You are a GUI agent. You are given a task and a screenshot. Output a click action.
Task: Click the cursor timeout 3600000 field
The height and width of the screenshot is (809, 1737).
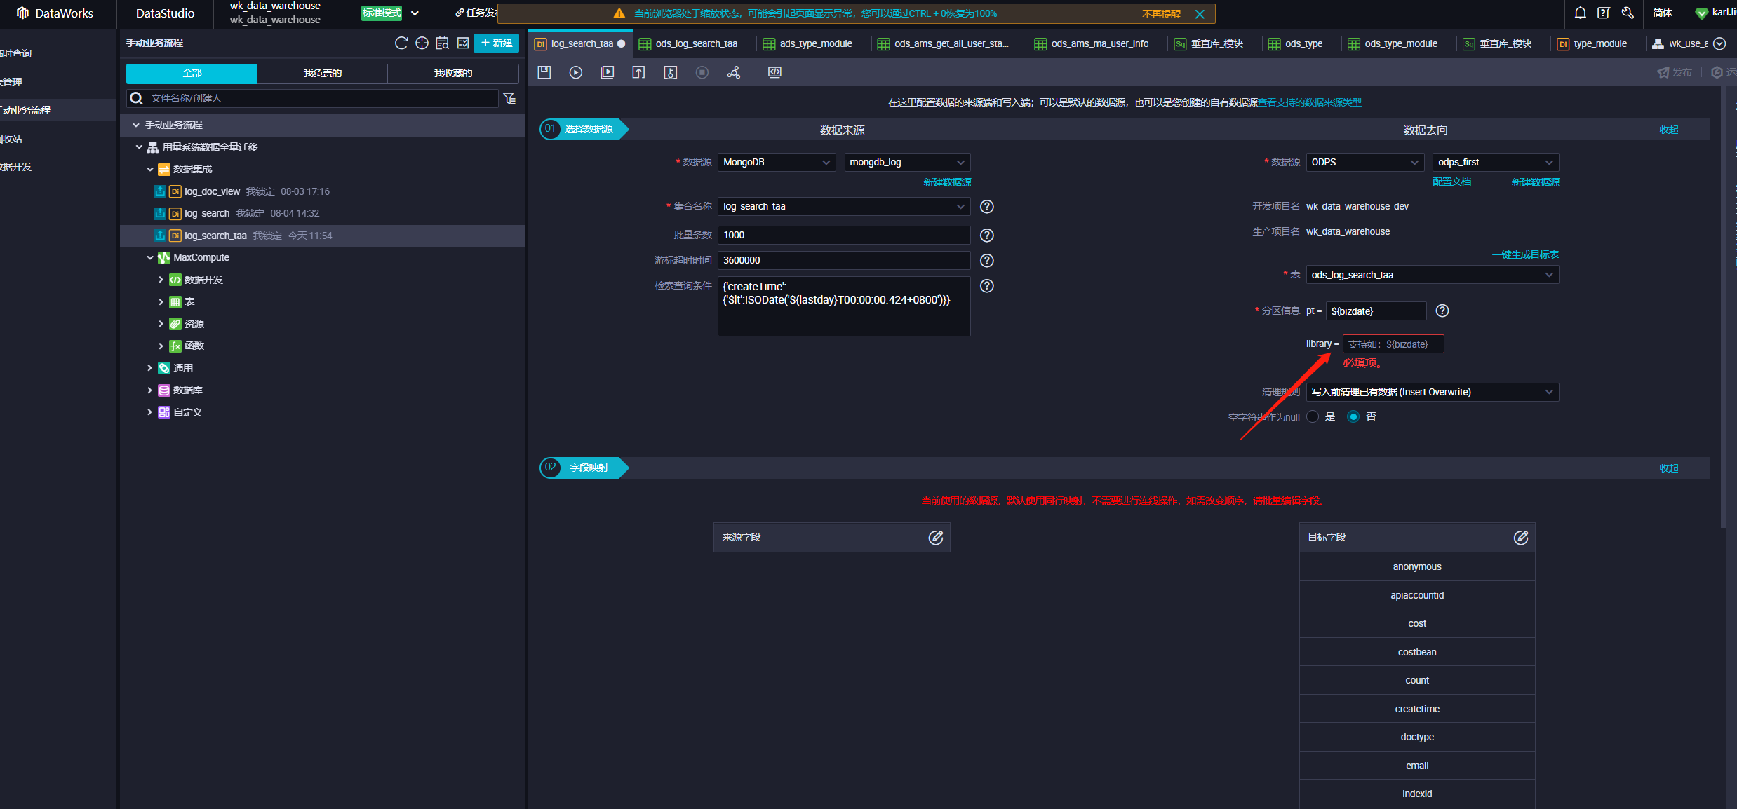tap(844, 260)
